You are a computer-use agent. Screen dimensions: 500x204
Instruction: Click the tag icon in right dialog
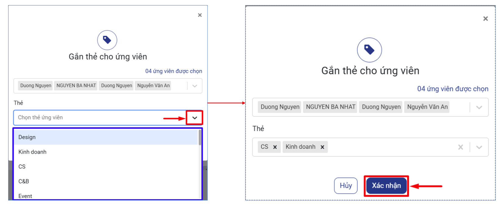[369, 50]
